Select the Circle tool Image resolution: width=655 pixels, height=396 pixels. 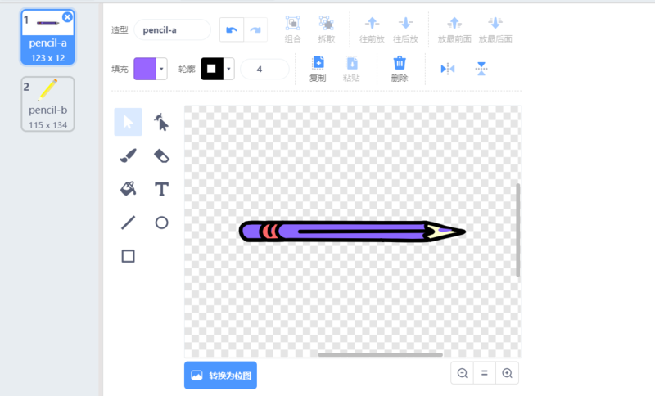point(161,223)
